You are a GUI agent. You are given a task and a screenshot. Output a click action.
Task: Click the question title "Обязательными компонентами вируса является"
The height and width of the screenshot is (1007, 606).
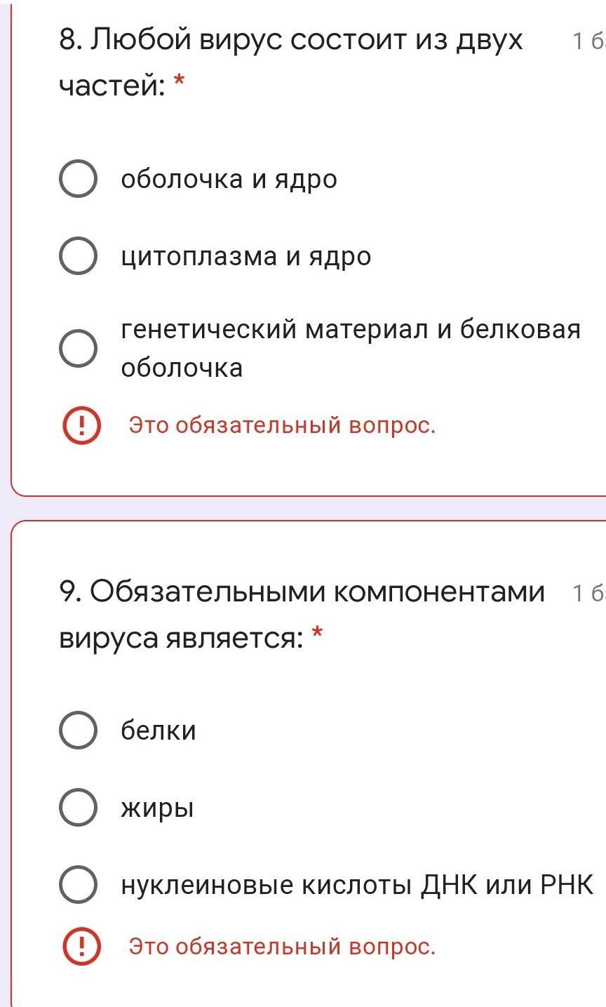click(302, 614)
